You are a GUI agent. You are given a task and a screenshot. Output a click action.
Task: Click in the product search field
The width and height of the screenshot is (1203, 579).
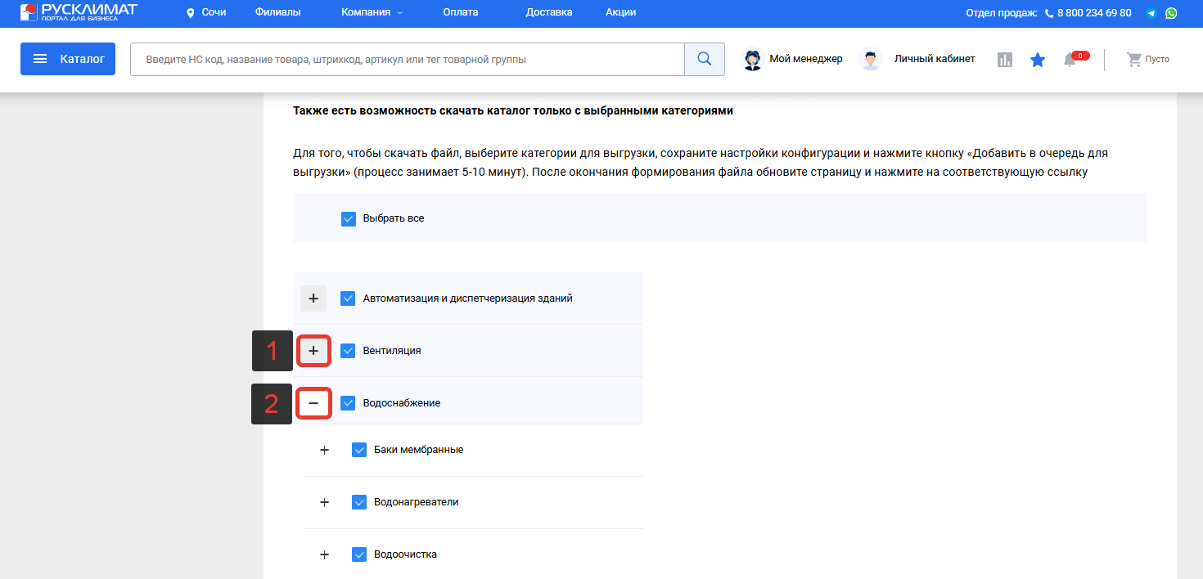point(408,60)
